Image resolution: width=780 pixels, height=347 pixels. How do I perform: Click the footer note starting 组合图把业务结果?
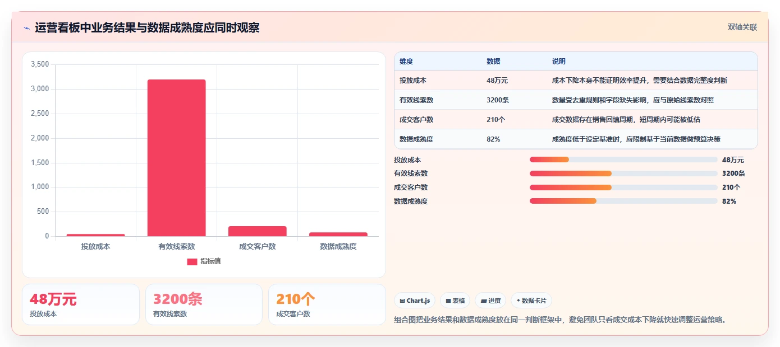(x=562, y=320)
